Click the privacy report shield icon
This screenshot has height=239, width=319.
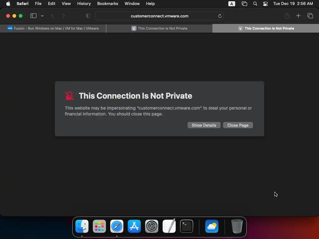88,16
